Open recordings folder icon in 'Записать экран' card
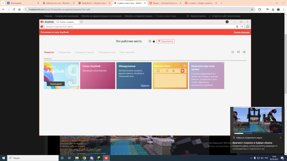This screenshot has height=161, width=287. (x=185, y=66)
